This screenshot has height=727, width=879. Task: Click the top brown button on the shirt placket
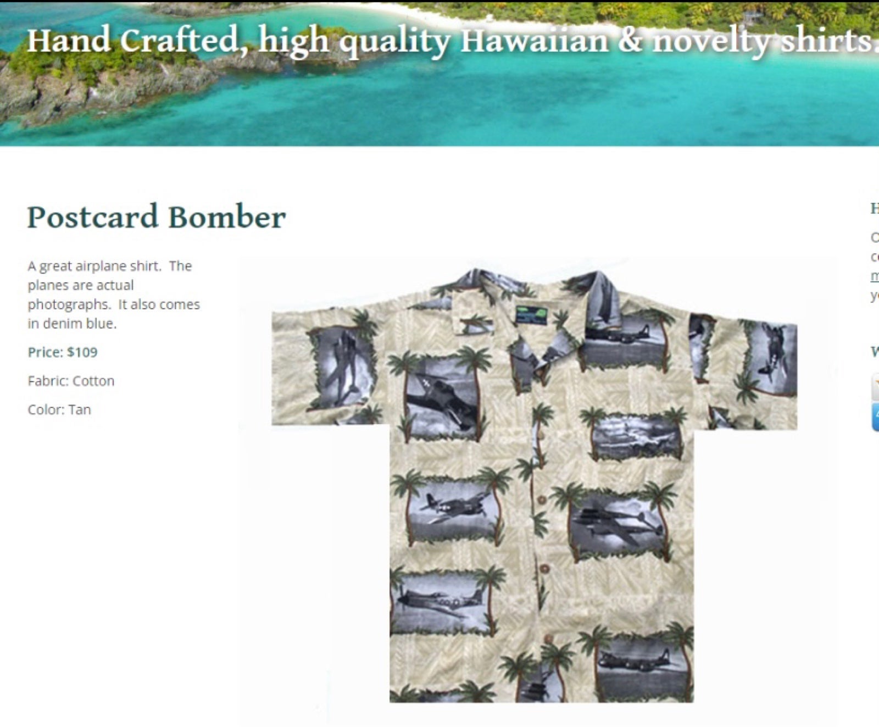tap(542, 499)
